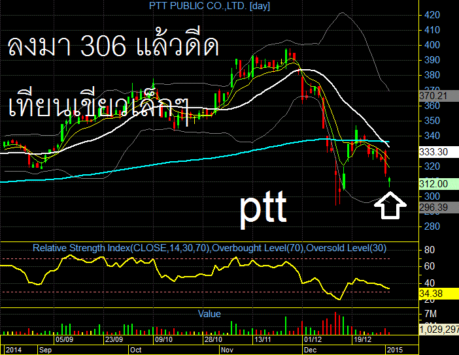Click the Relative Strength Index indicator label

pos(209,248)
